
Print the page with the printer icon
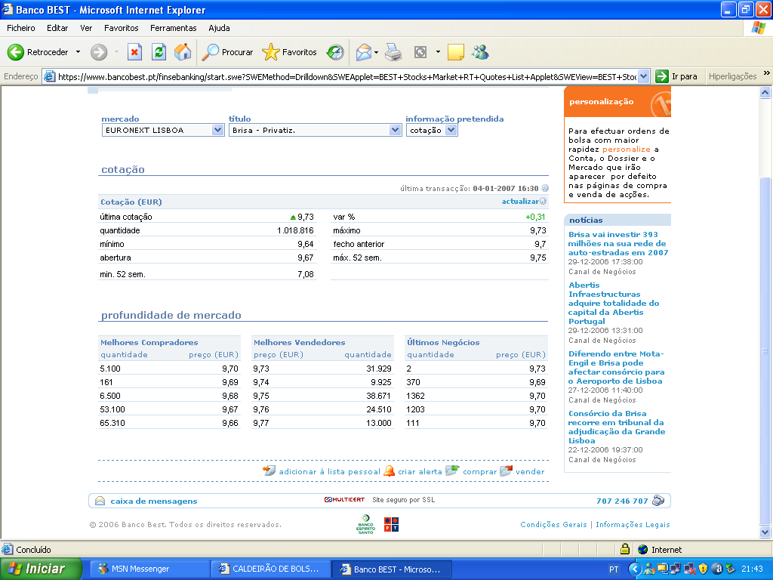393,52
